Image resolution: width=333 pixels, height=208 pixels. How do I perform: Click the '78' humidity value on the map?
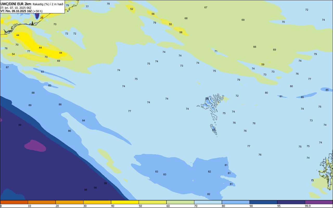(108, 4)
